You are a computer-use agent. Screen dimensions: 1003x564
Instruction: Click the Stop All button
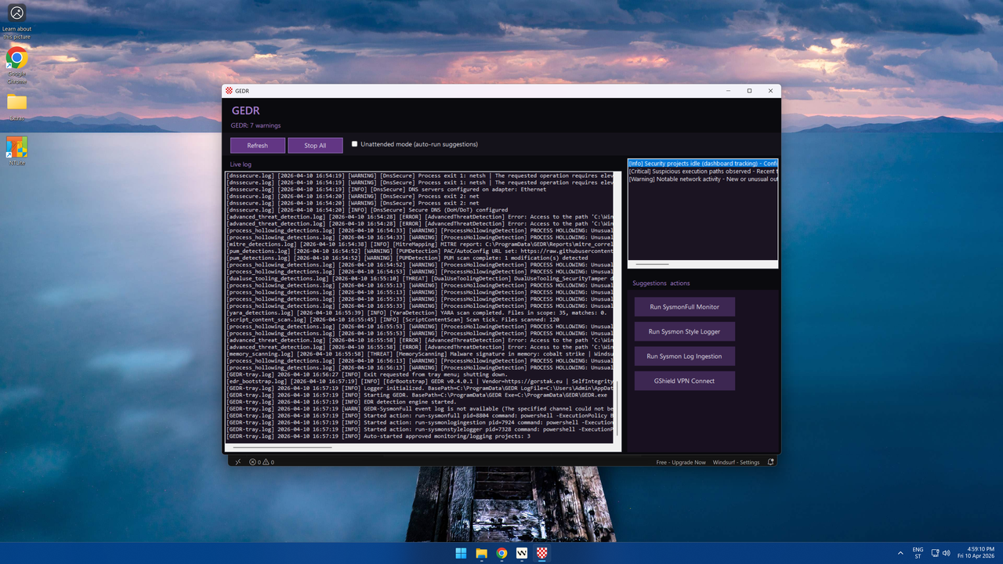pyautogui.click(x=315, y=145)
